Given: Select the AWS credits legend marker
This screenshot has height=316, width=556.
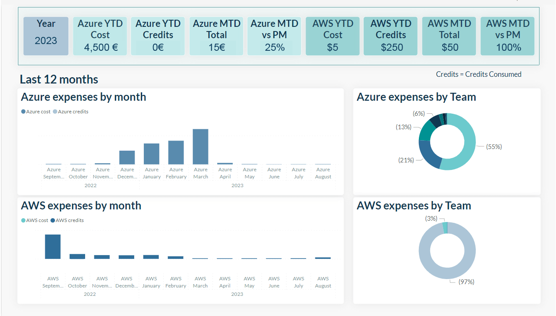Looking at the screenshot, I should [53, 220].
